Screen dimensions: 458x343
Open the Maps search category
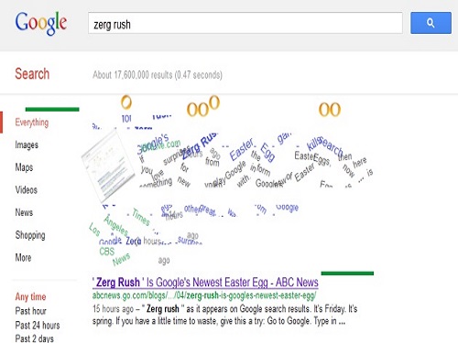(24, 167)
